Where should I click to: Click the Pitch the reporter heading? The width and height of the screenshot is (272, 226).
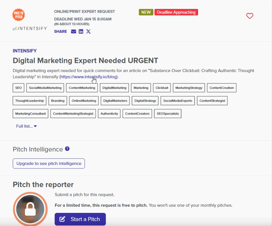(43, 185)
